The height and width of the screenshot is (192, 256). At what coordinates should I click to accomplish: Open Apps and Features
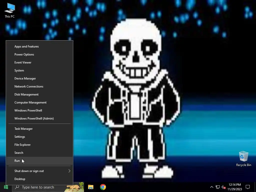tap(39, 46)
